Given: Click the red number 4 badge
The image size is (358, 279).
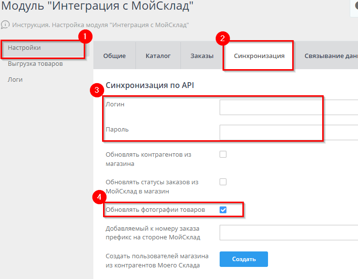Looking at the screenshot, I should [x=99, y=197].
